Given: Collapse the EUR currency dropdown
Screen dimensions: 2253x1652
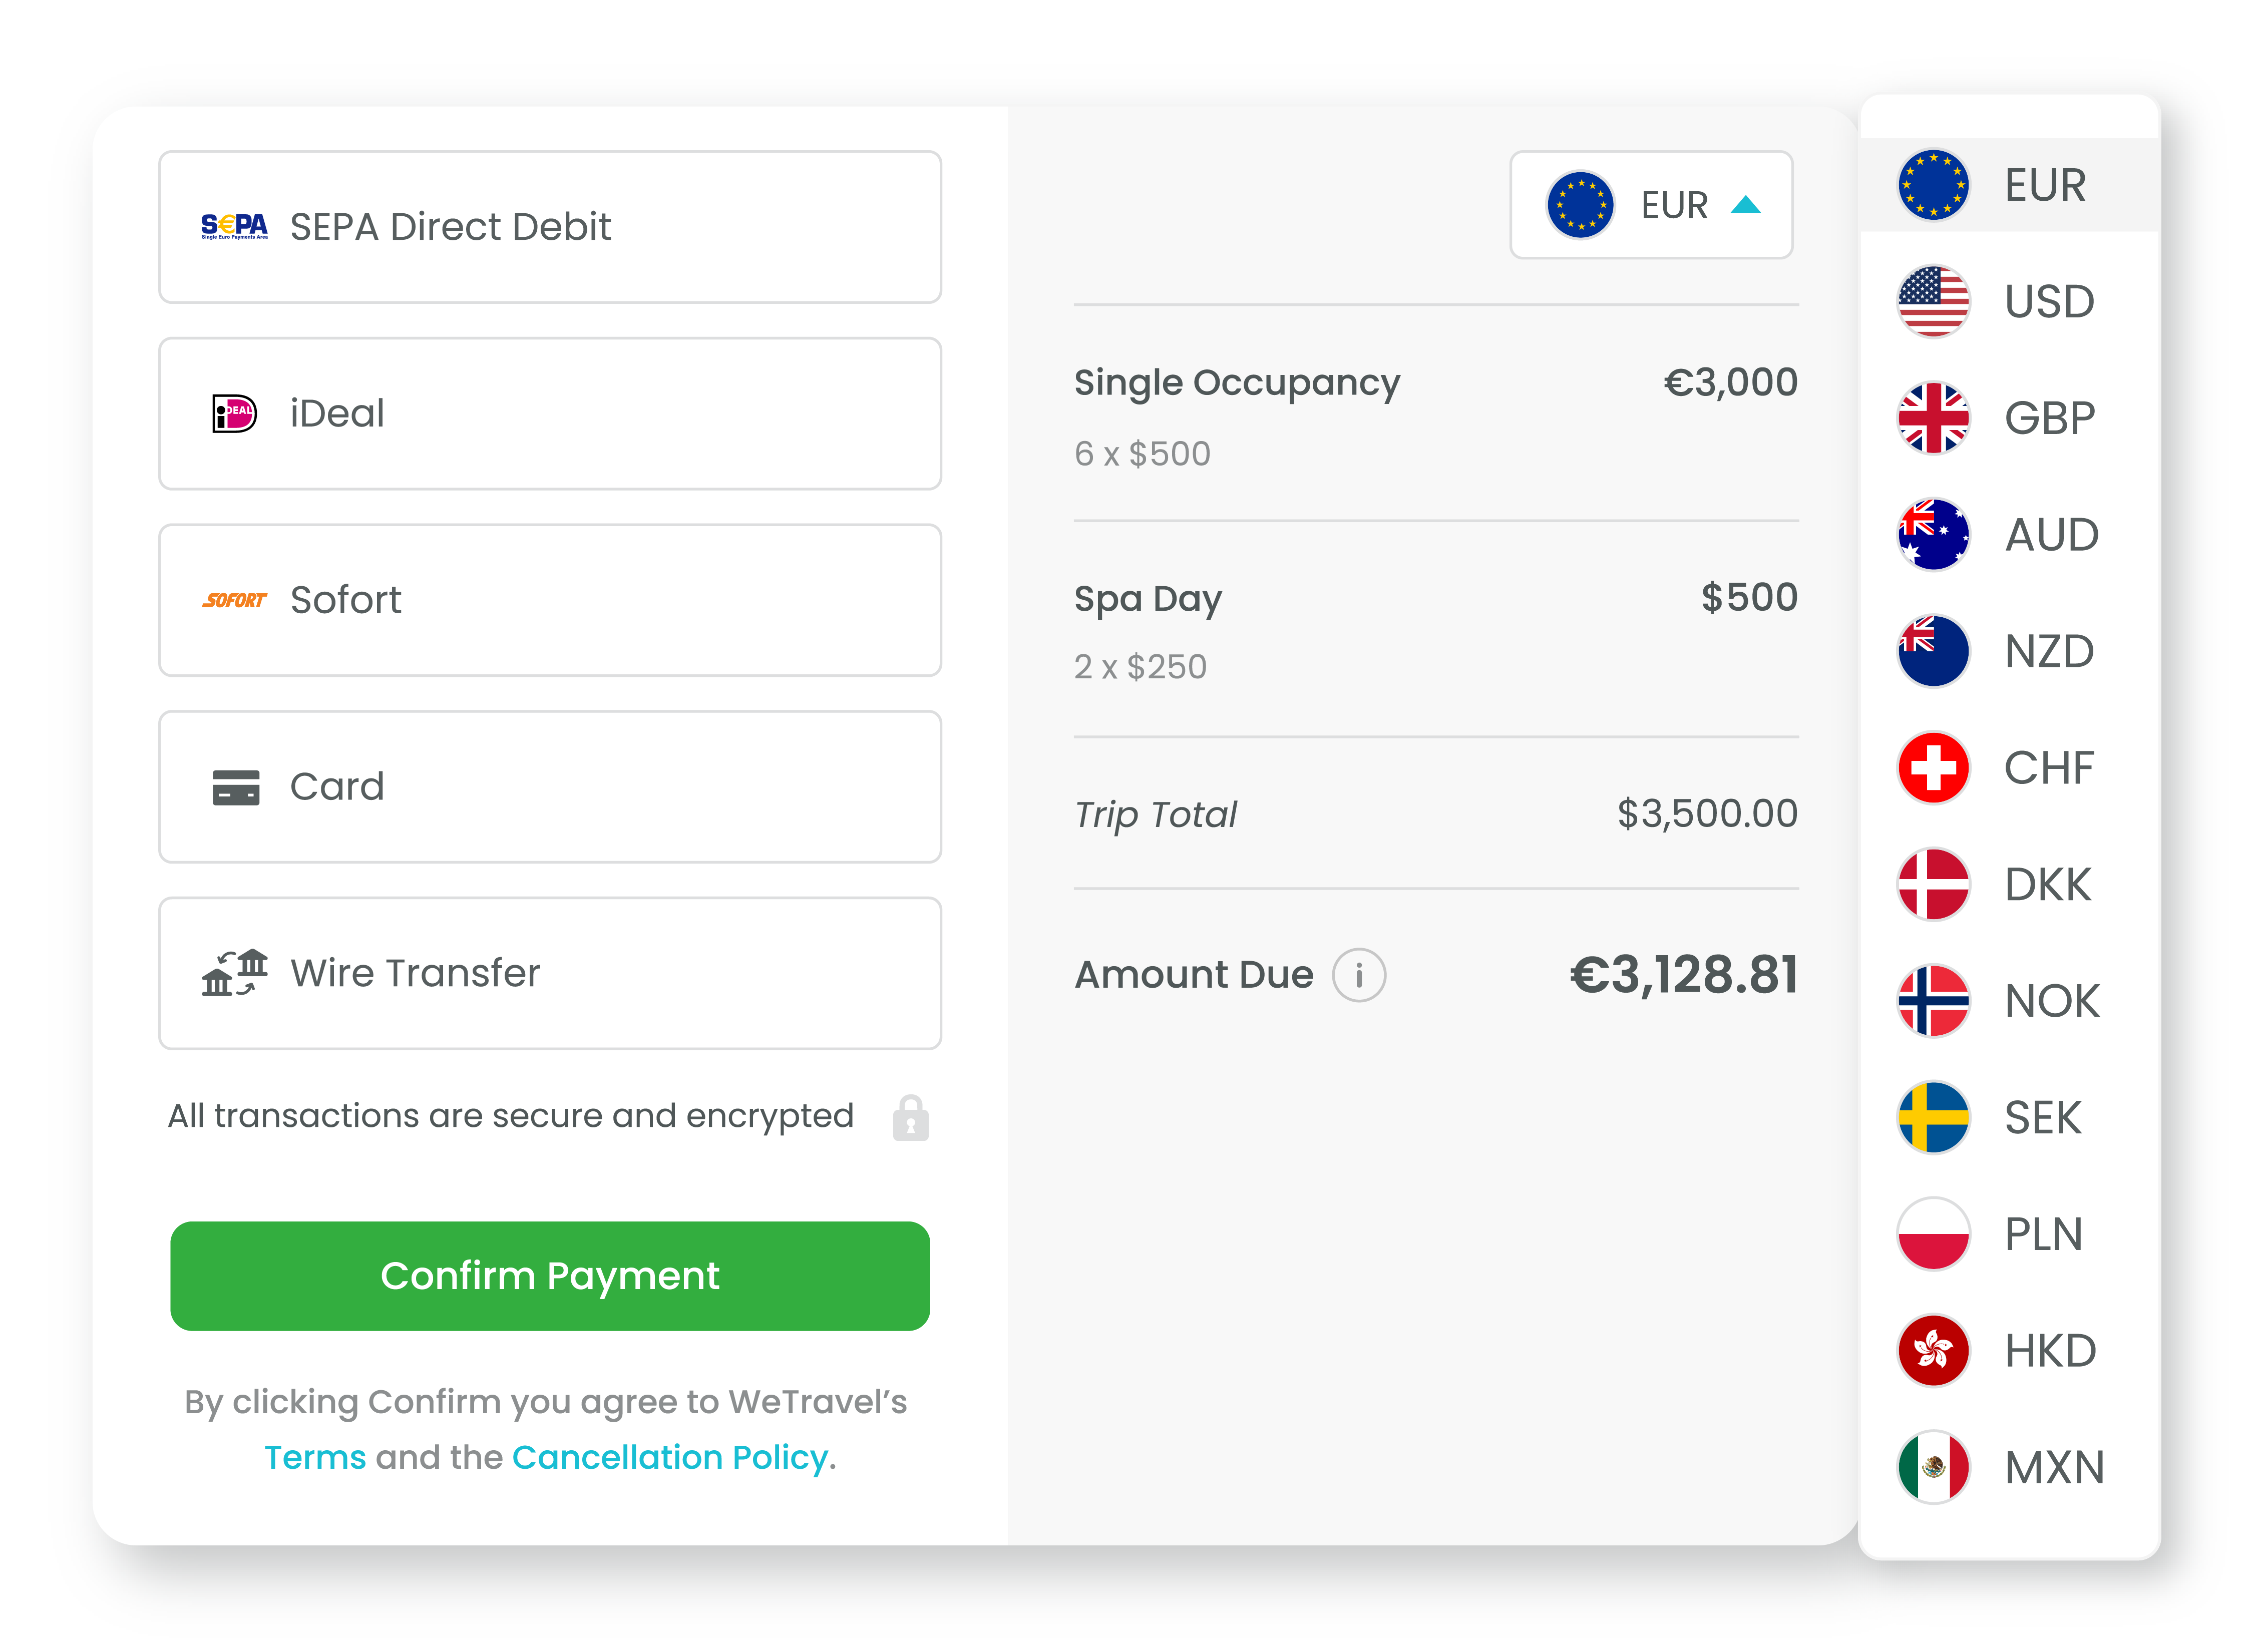Looking at the screenshot, I should 1745,205.
